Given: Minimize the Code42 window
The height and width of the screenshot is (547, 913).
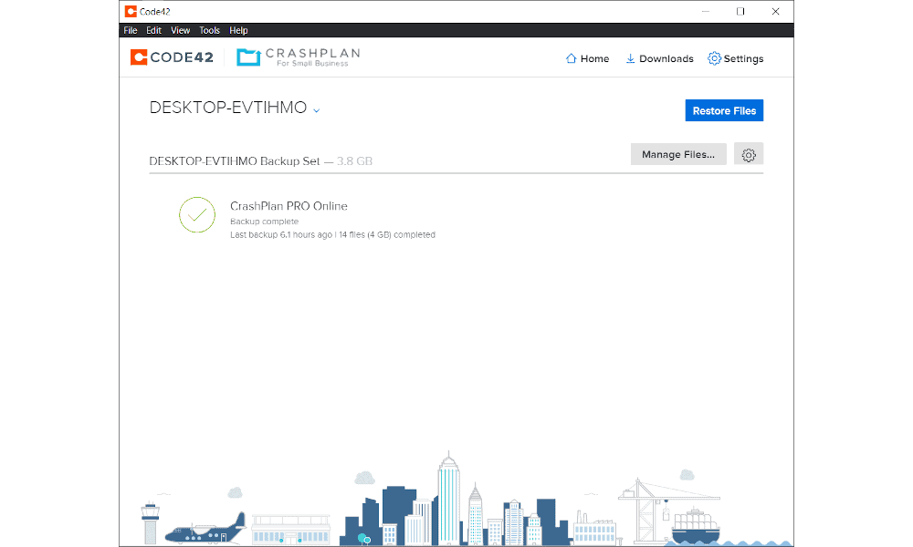Looking at the screenshot, I should pos(705,12).
